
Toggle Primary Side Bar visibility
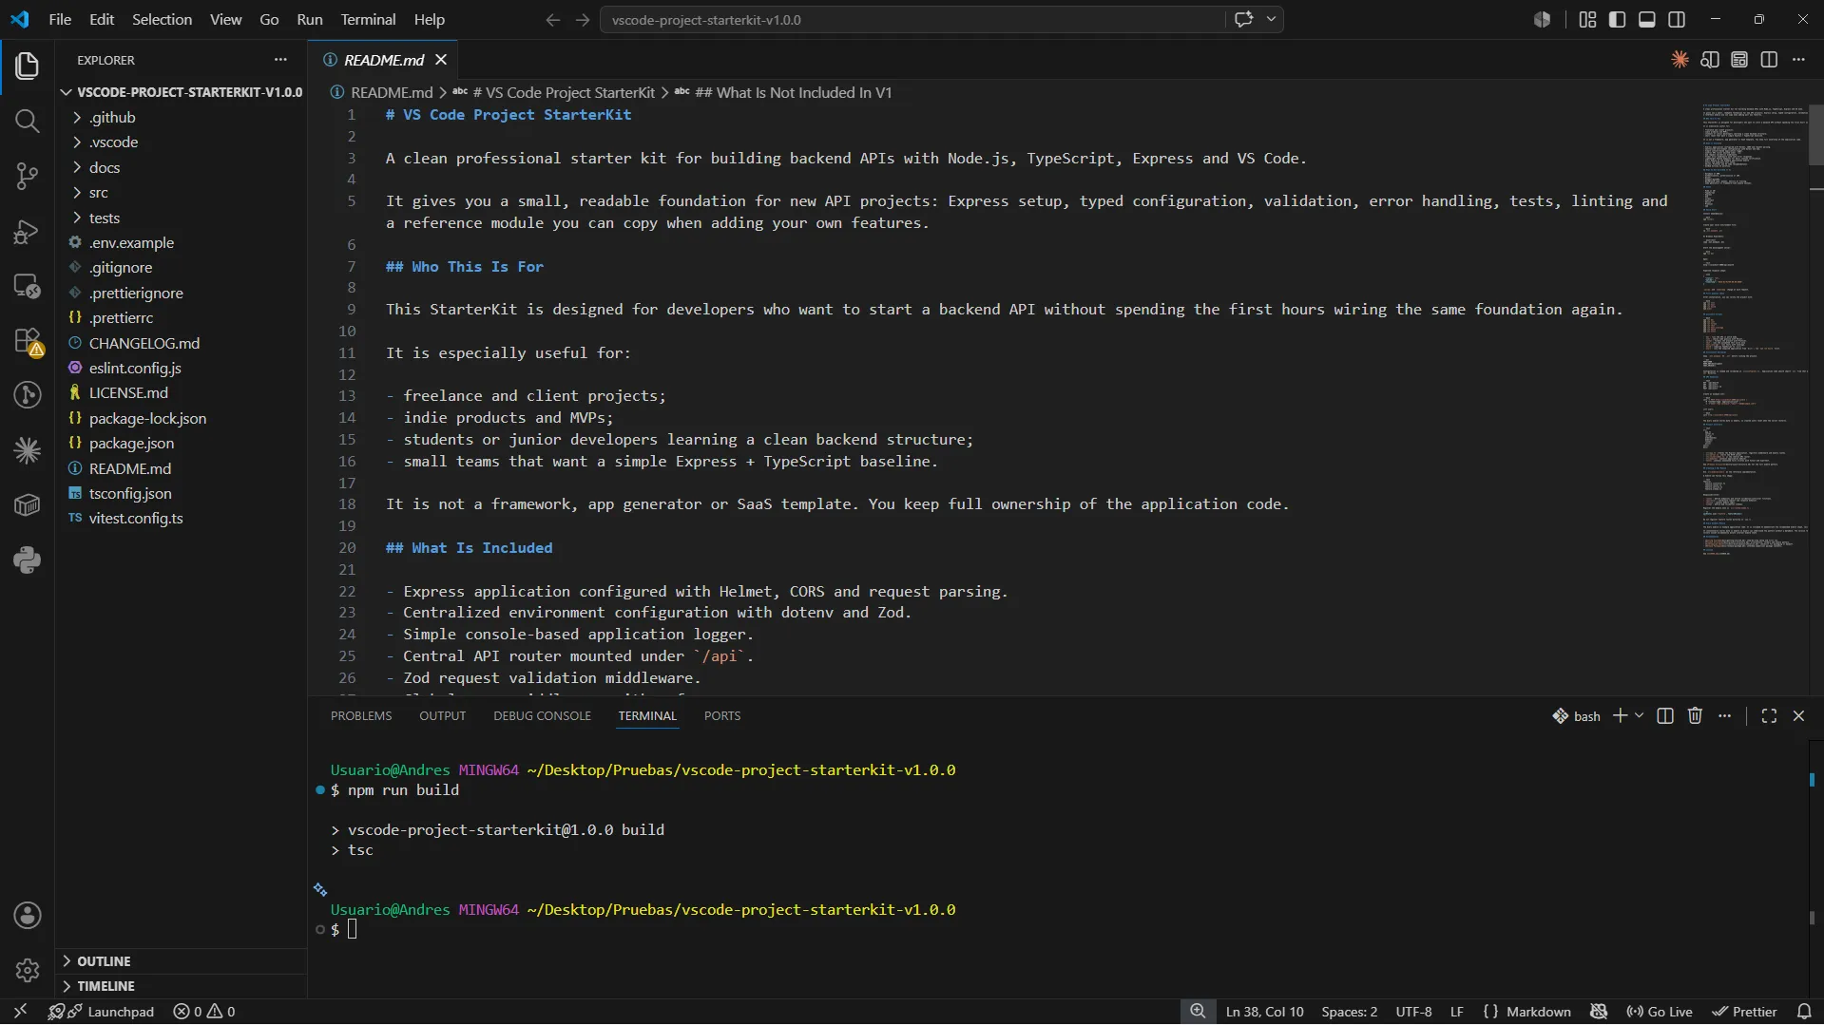pos(1617,19)
